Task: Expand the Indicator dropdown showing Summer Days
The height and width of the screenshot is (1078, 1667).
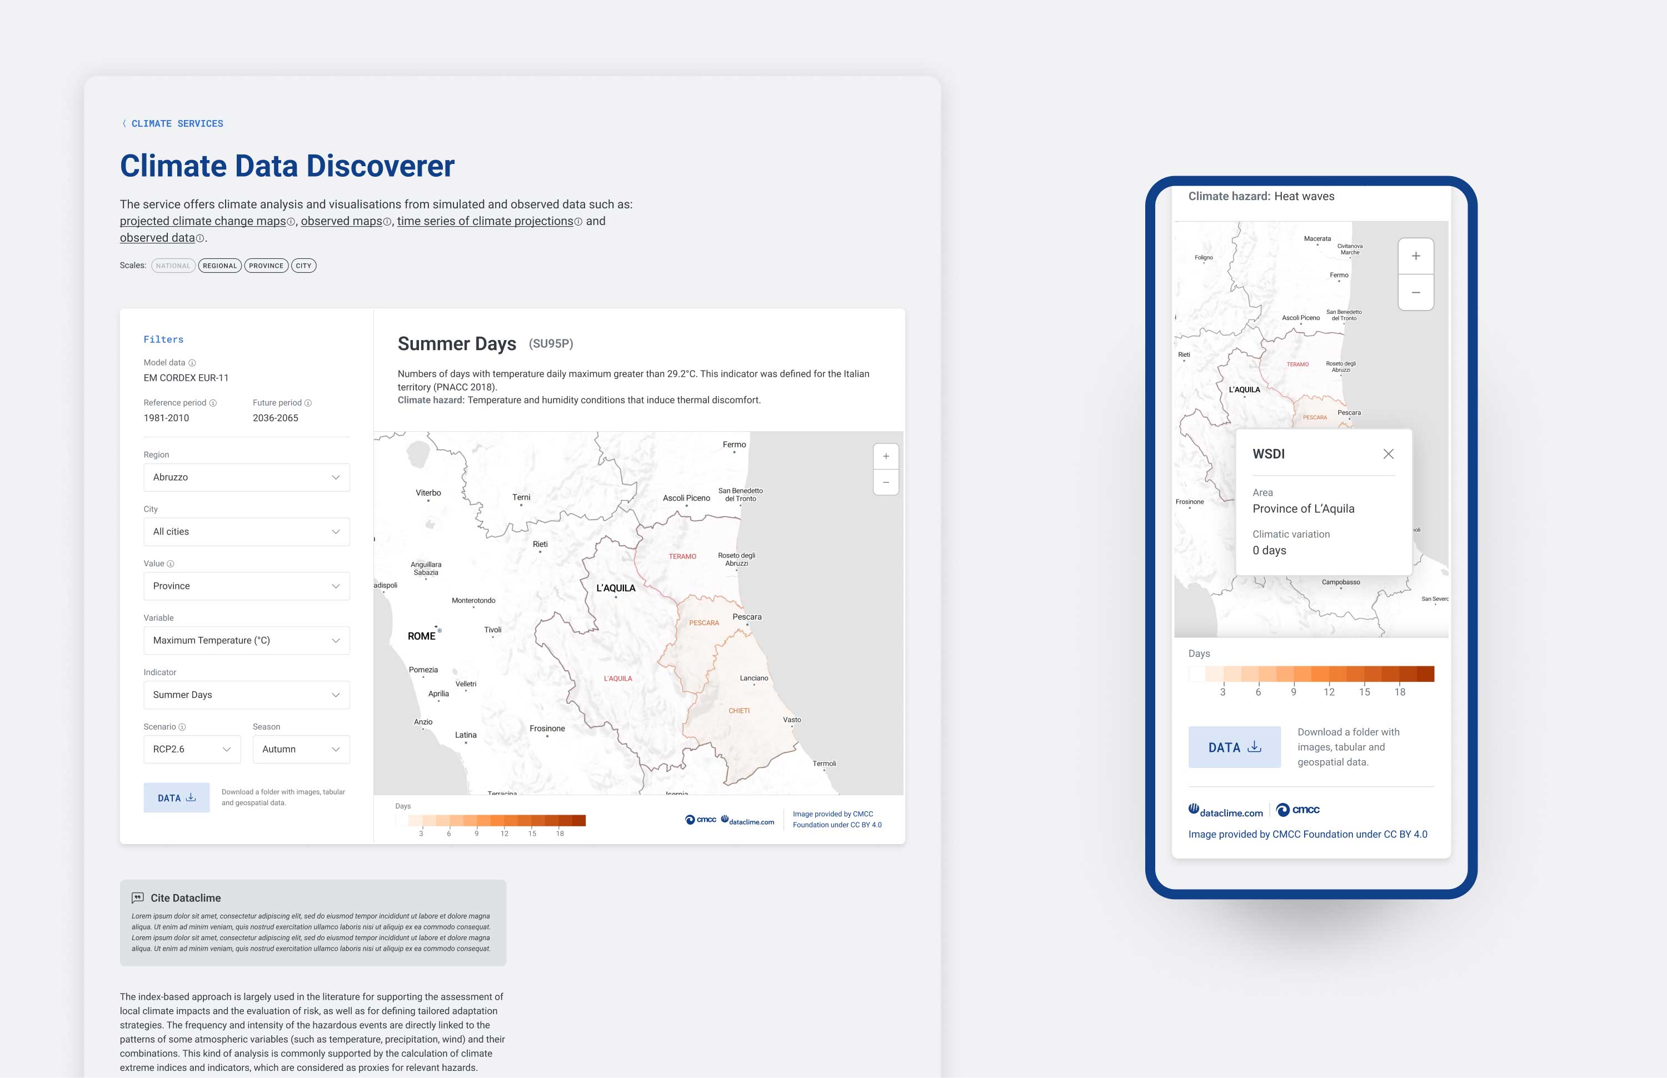Action: (246, 695)
